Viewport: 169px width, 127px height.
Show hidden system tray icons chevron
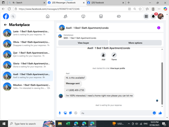click(x=129, y=124)
